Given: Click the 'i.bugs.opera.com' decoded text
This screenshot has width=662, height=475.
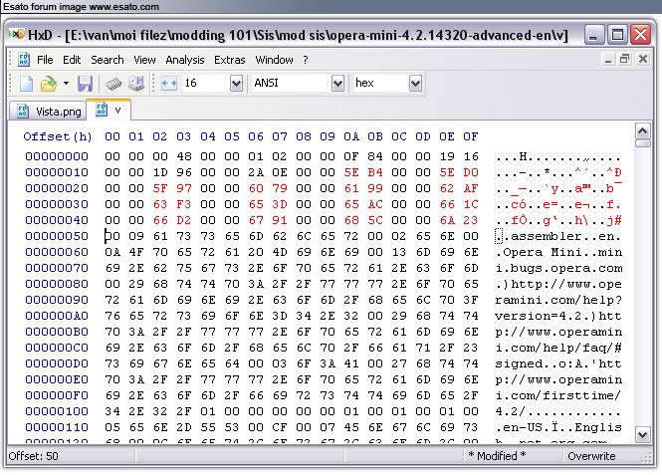Looking at the screenshot, I should [x=558, y=268].
